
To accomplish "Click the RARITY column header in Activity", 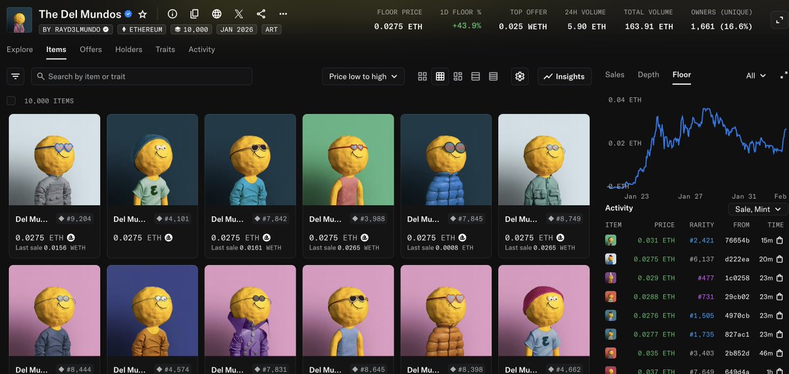I will (x=701, y=225).
